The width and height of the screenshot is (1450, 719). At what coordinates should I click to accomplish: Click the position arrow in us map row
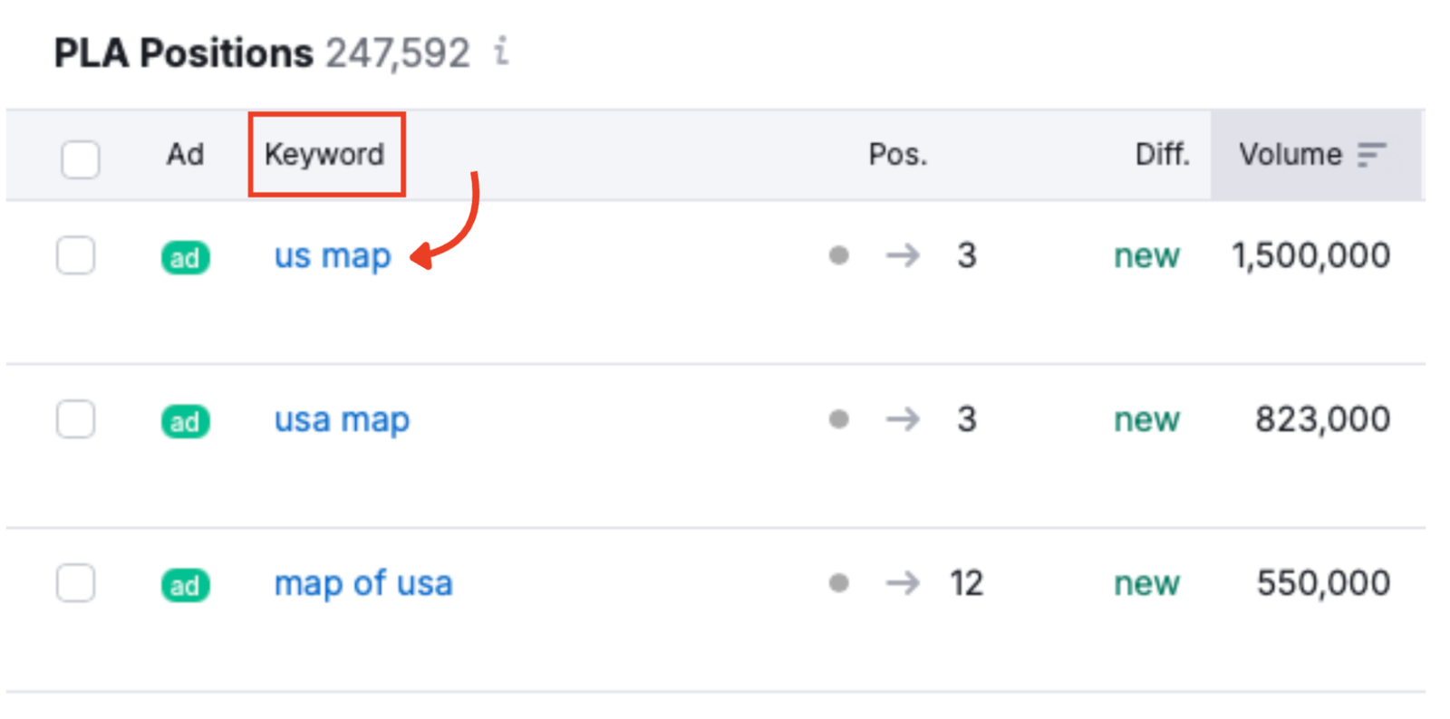pos(903,256)
